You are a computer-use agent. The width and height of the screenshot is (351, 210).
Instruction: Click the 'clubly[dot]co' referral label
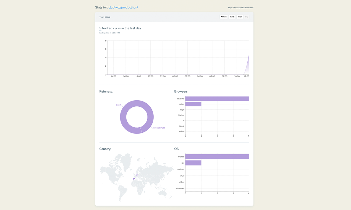coord(159,128)
